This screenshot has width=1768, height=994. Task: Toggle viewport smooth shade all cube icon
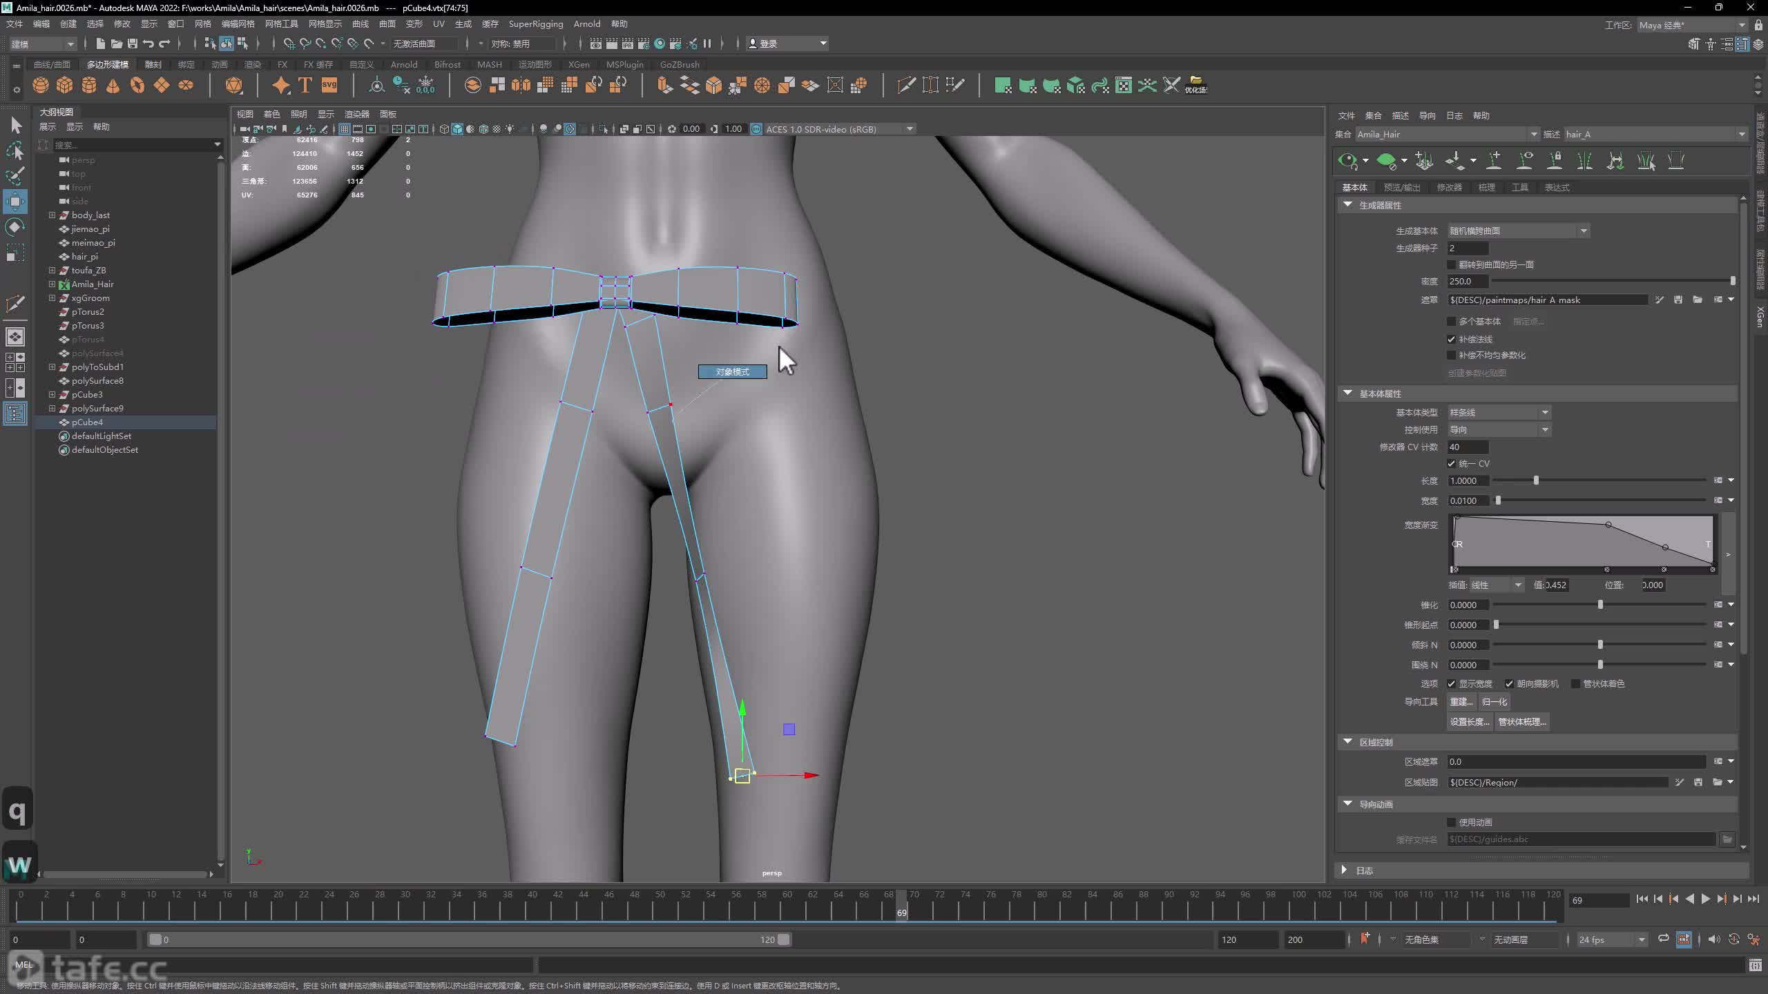(x=457, y=129)
